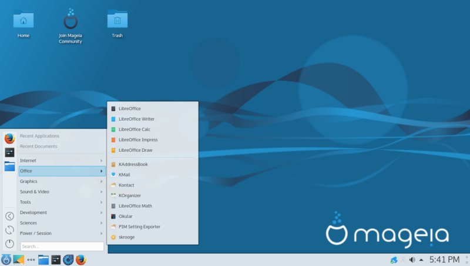
Task: Show hidden system tray icons arrow
Action: click(421, 260)
